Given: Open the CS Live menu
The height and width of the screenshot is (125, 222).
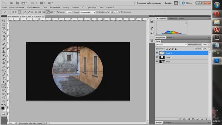Looking at the screenshot, I should point(188,3).
